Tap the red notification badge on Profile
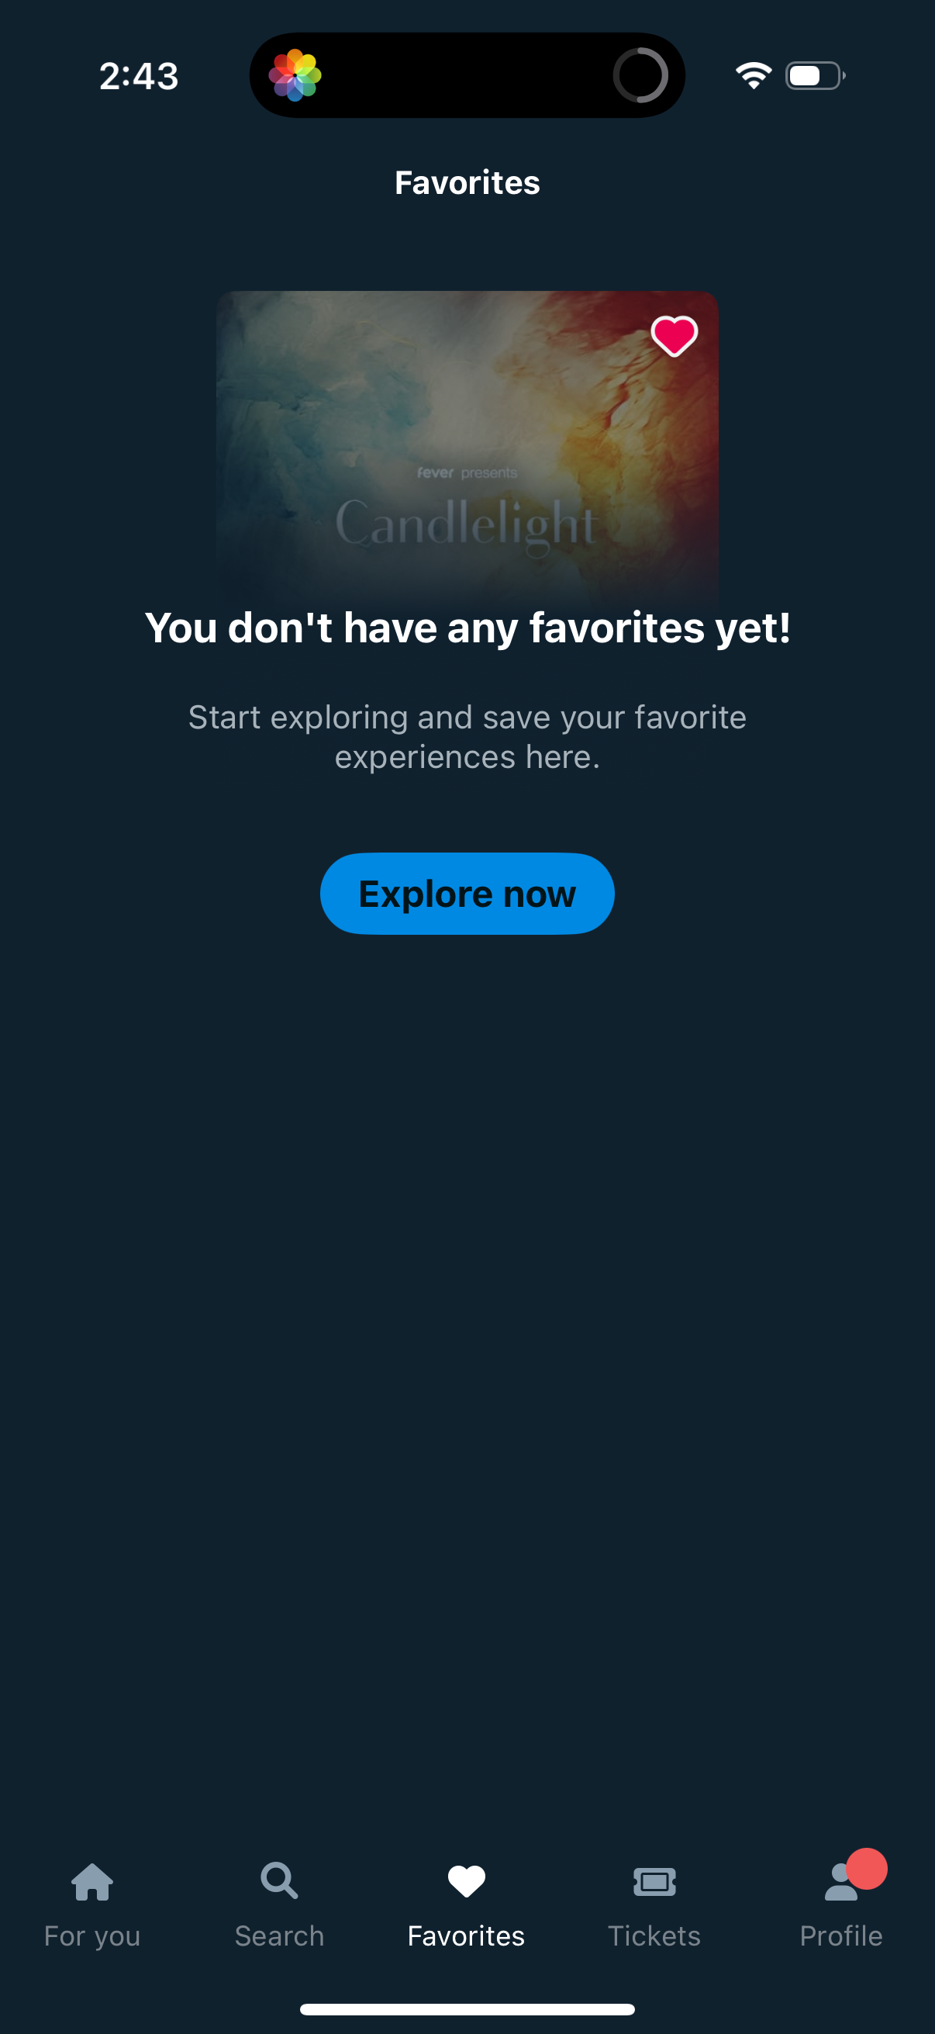This screenshot has width=935, height=2034. (x=866, y=1869)
